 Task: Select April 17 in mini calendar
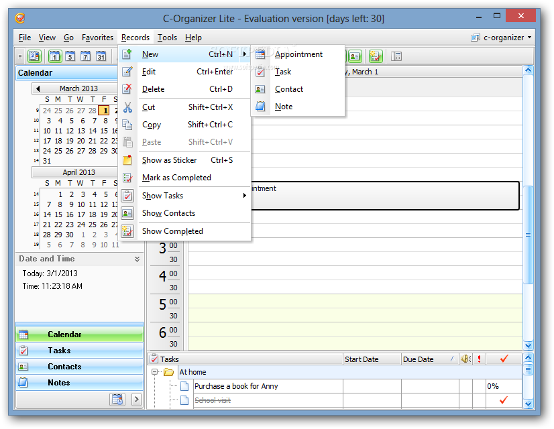point(81,214)
